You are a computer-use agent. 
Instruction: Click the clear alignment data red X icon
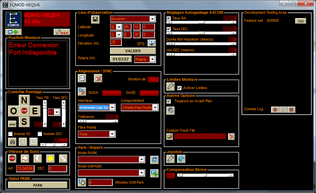98,78
